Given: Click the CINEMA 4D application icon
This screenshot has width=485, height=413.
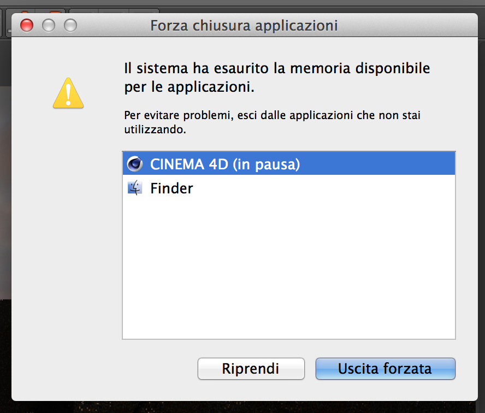Looking at the screenshot, I should 134,164.
